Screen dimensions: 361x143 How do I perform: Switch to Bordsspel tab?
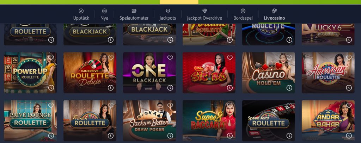pos(243,14)
